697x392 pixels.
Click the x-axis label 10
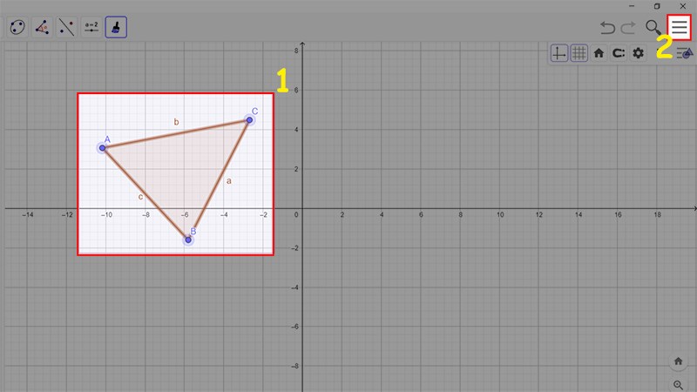click(500, 214)
